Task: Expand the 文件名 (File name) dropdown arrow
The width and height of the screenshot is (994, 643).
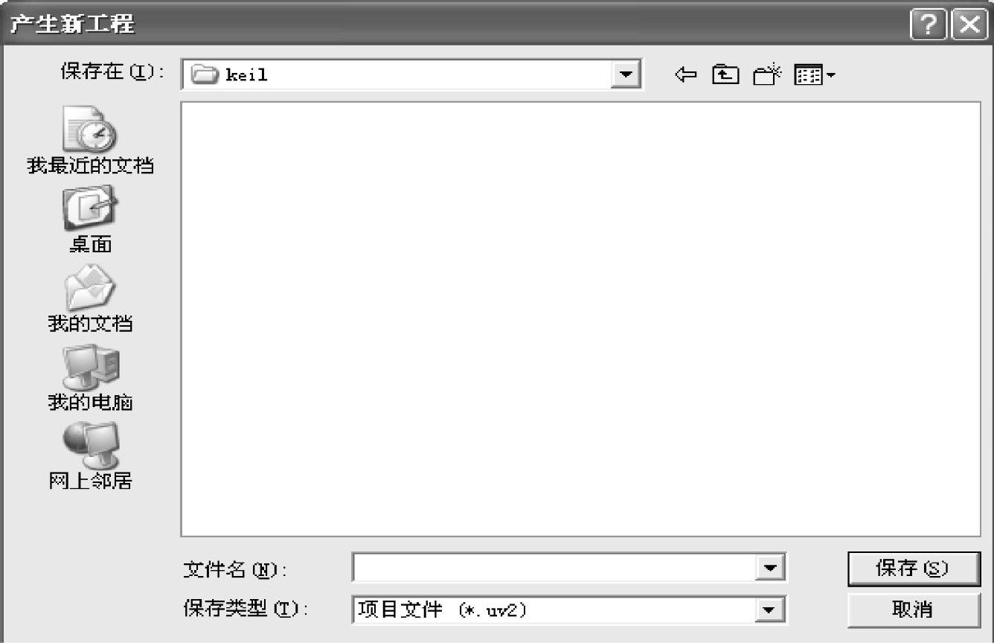Action: click(x=770, y=569)
